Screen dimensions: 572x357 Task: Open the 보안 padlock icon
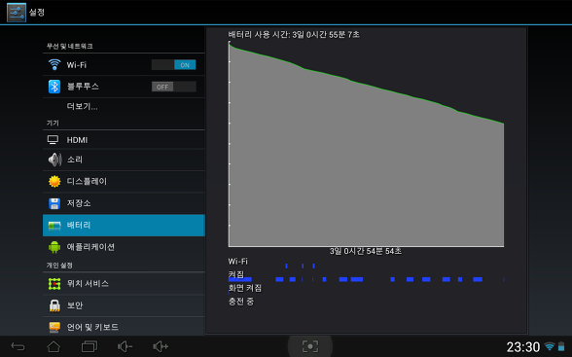click(54, 305)
